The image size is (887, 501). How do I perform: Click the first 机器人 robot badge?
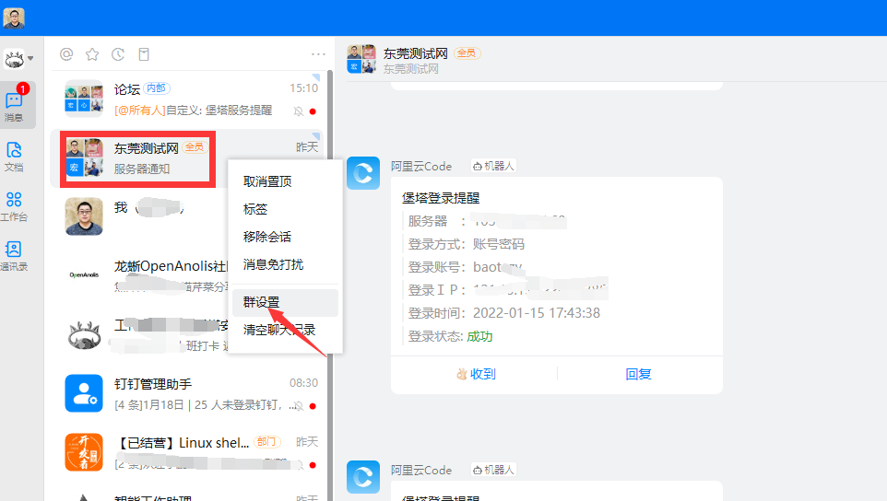pyautogui.click(x=494, y=166)
